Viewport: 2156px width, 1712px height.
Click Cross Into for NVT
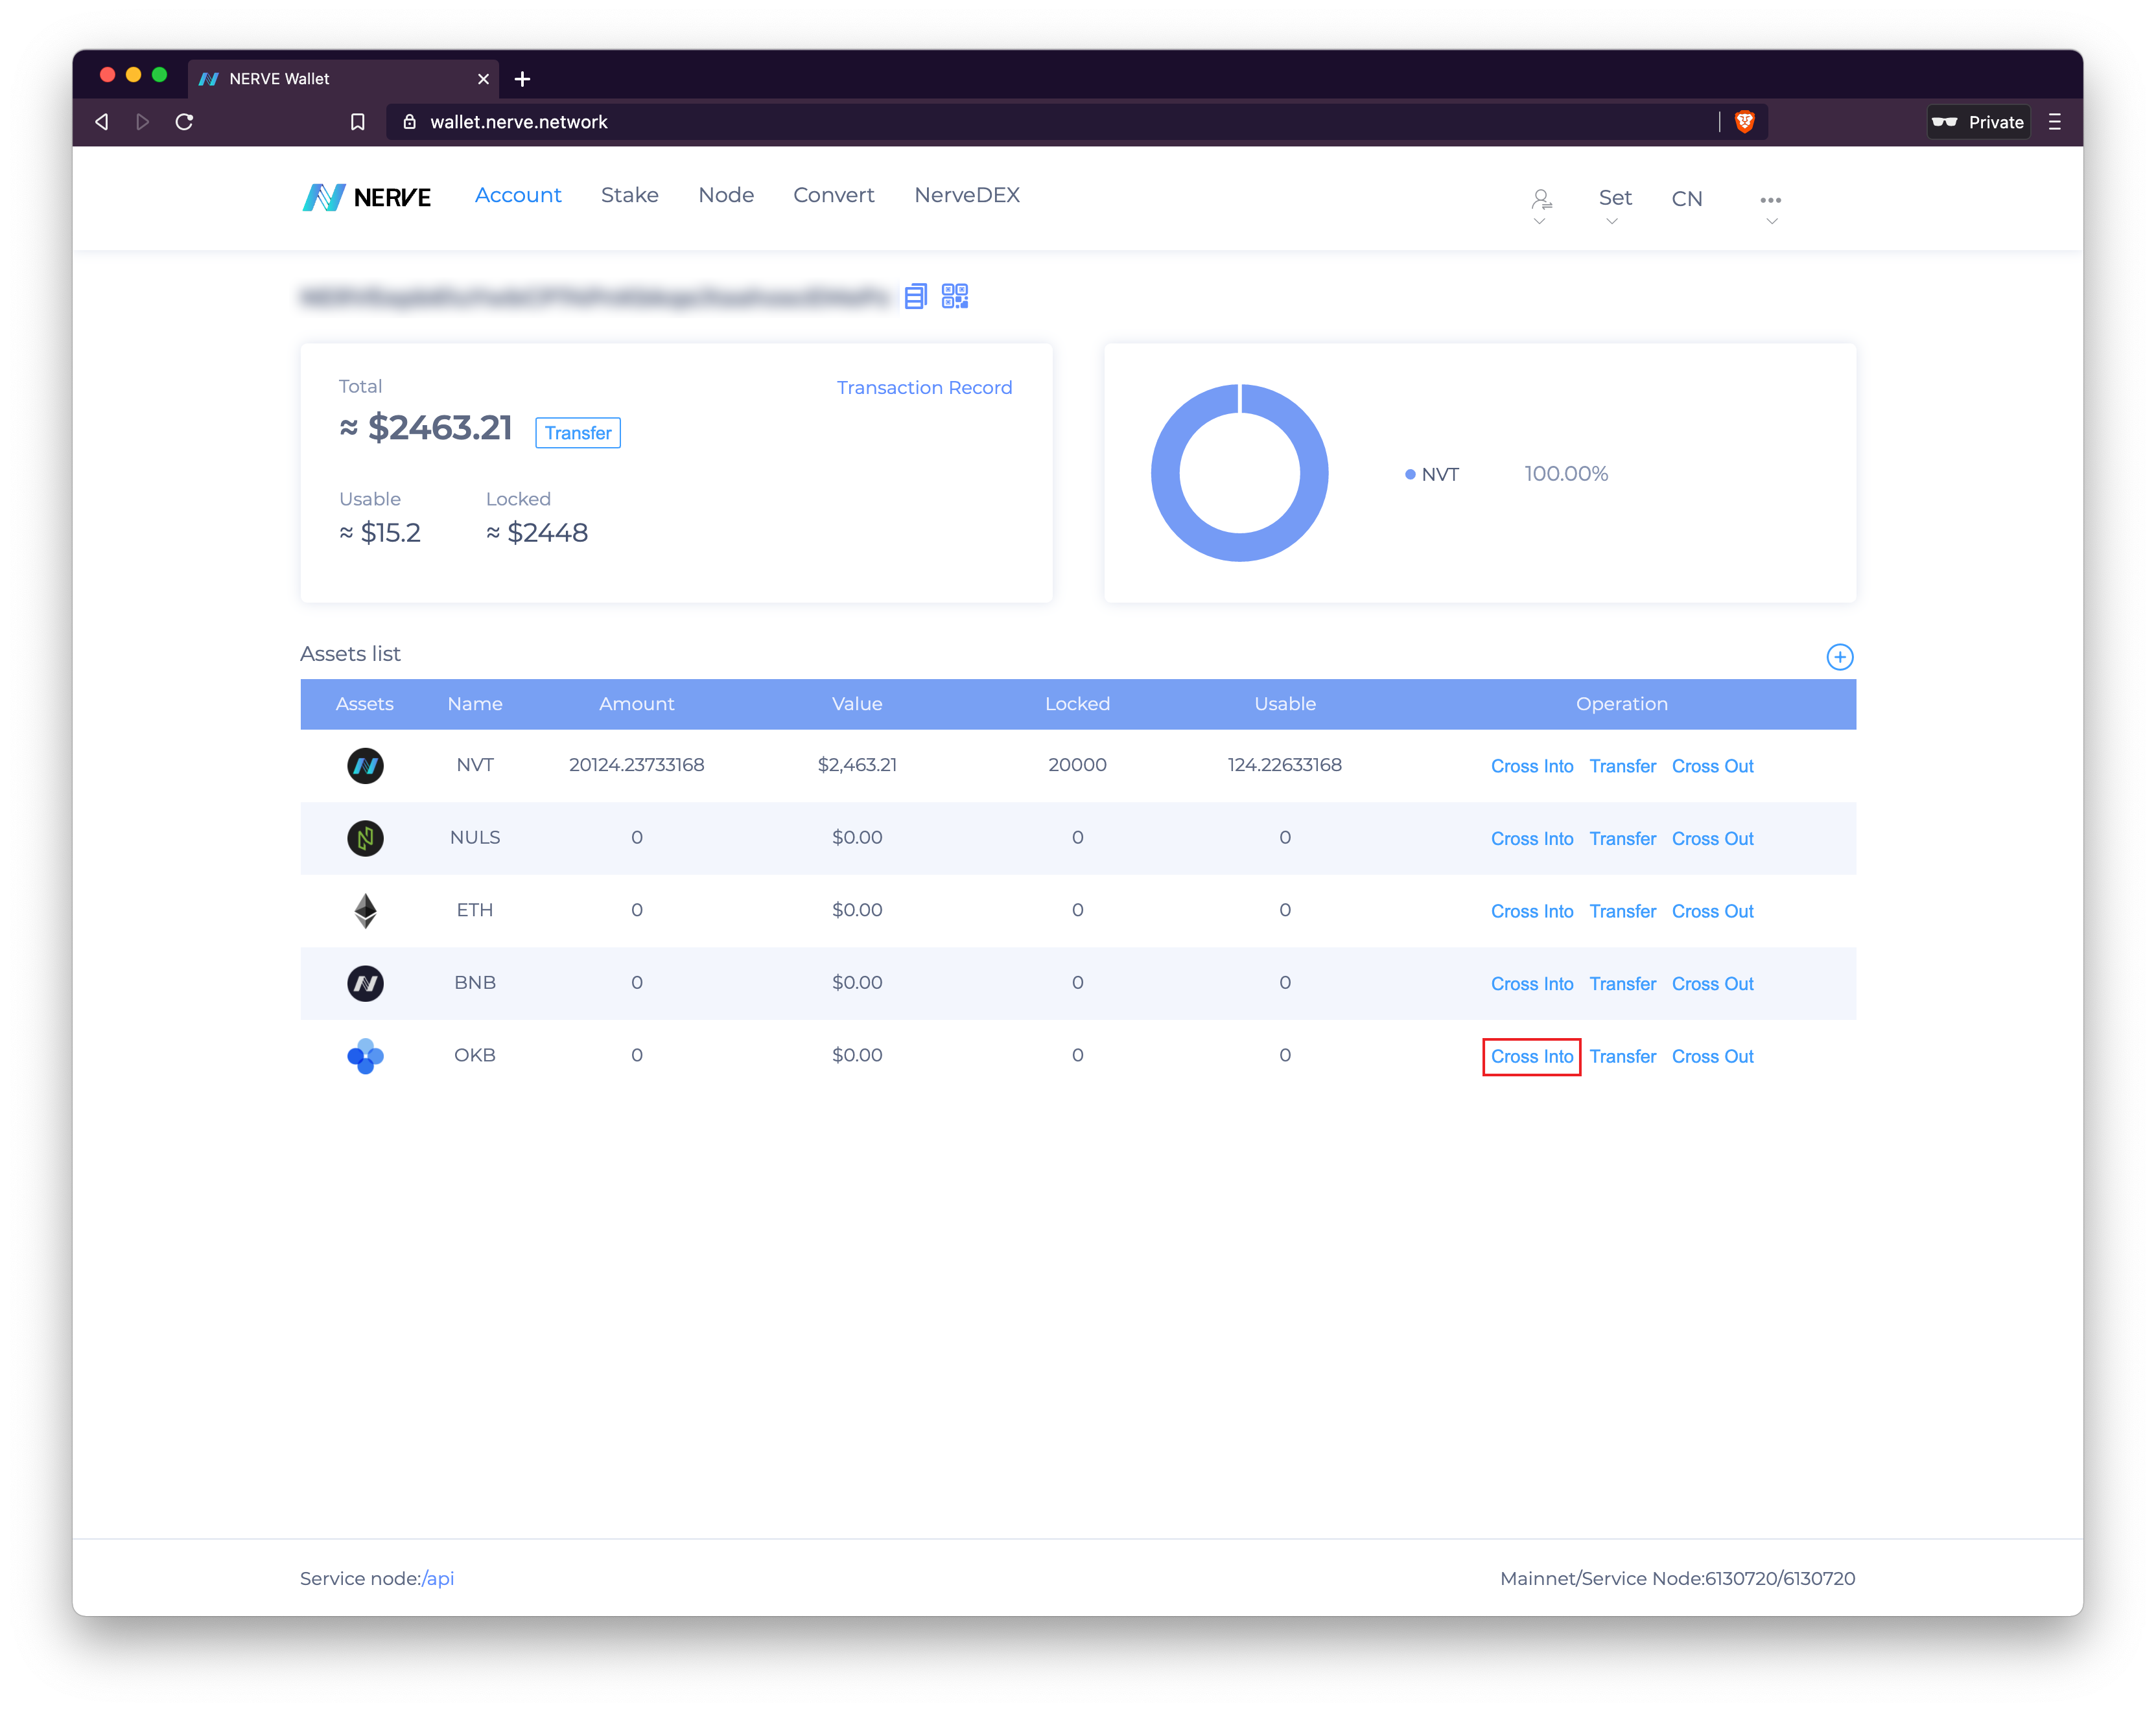[x=1531, y=767]
